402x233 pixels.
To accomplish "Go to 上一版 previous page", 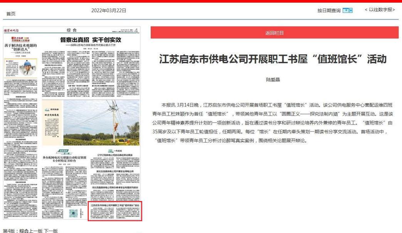I will tap(37, 230).
